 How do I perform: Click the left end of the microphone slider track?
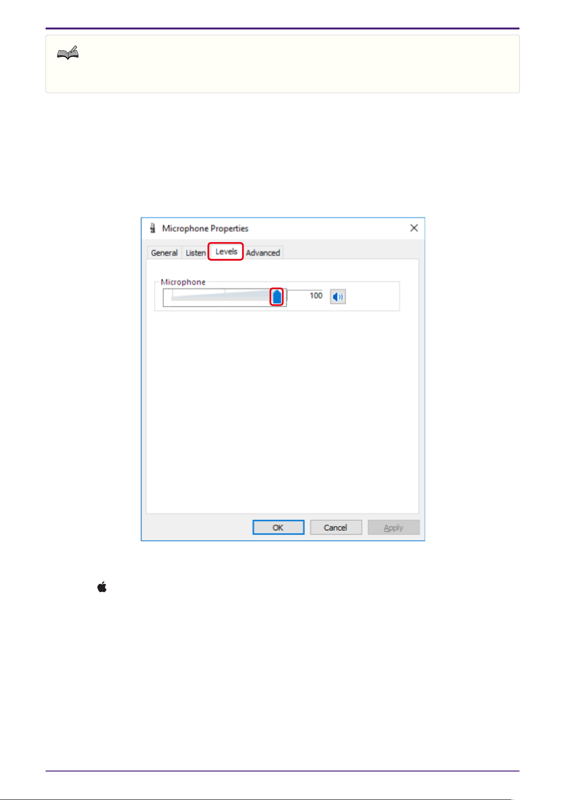coord(174,297)
